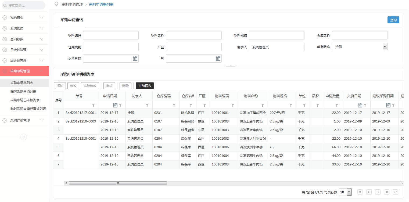This screenshot has width=409, height=202.
Task: Go to last page of results
Action: coord(387,192)
